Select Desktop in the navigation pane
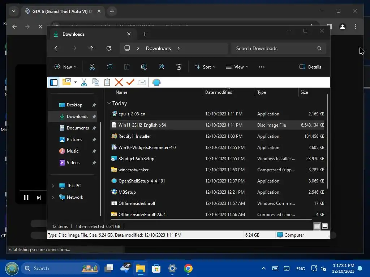Screen dimensions: 370x277 [73, 105]
